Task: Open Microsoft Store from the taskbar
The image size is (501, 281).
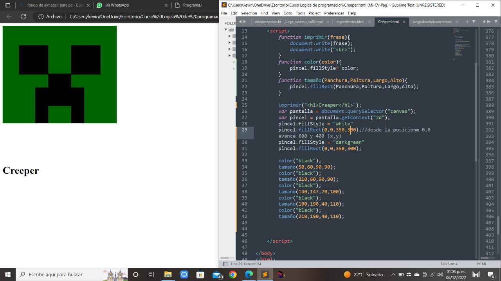Action: (x=200, y=274)
